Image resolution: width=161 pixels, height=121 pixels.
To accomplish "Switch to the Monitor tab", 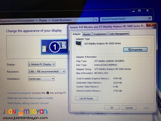I will tap(87, 34).
